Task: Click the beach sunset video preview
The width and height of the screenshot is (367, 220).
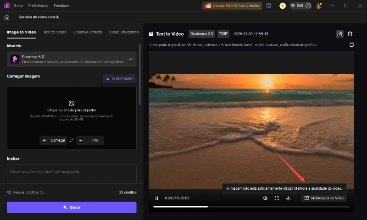Action: coord(251,132)
